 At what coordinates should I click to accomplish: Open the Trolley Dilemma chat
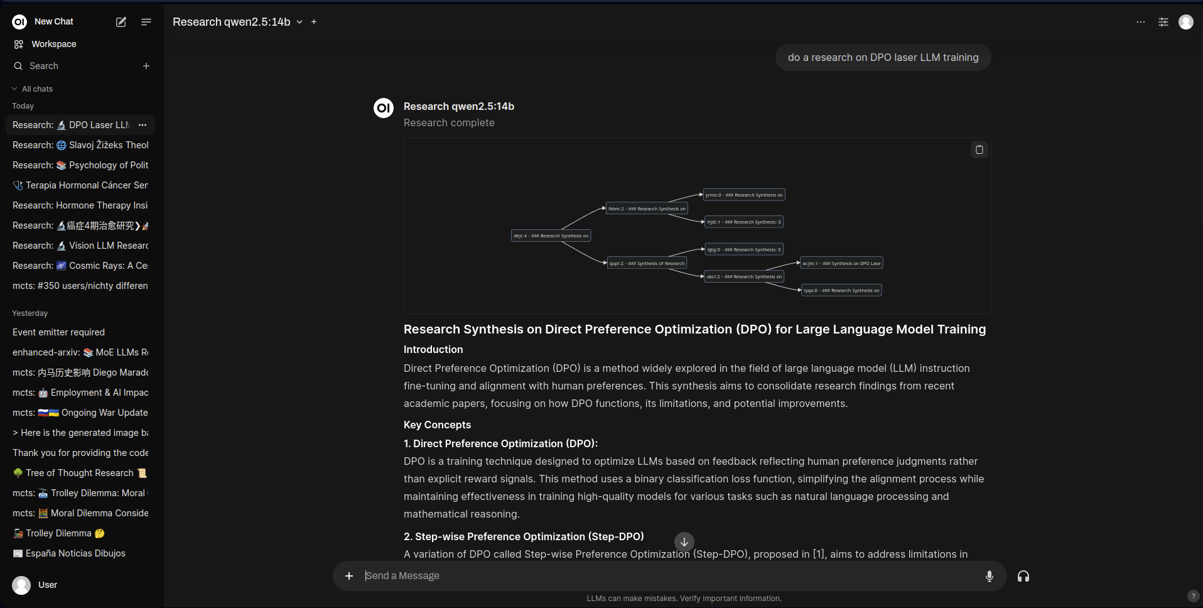click(x=58, y=533)
